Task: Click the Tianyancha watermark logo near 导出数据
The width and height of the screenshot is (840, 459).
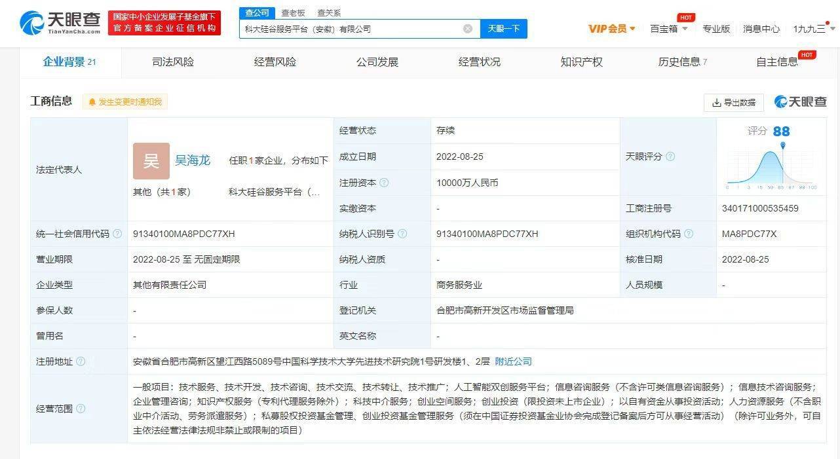Action: [800, 102]
